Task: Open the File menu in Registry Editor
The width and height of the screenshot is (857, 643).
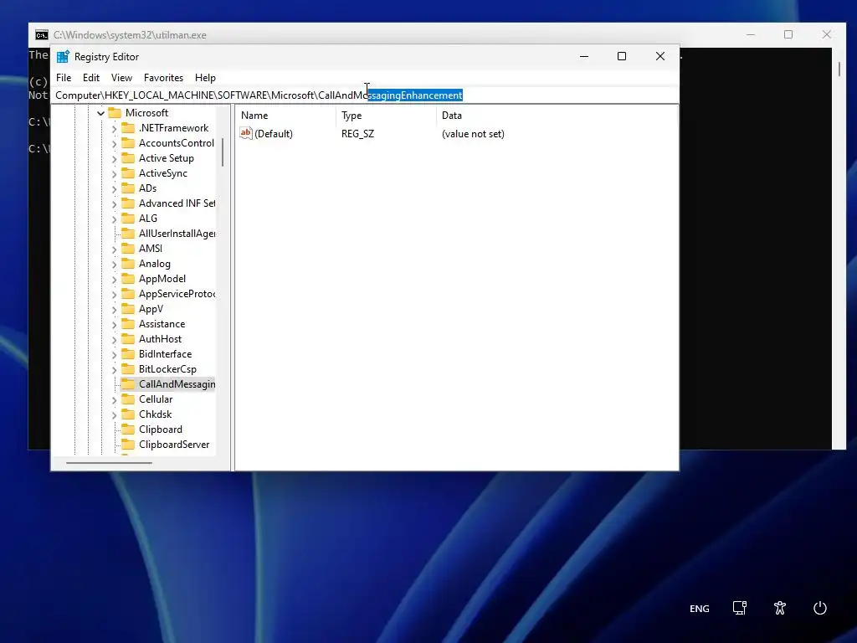Action: pyautogui.click(x=64, y=78)
